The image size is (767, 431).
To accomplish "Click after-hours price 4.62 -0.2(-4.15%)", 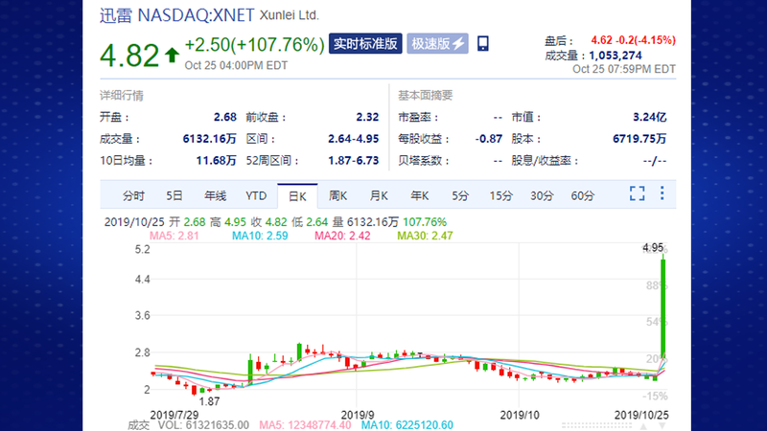I will (x=633, y=40).
